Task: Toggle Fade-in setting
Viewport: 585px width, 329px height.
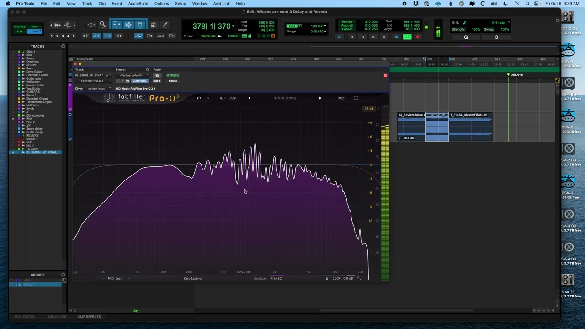Action: click(347, 29)
